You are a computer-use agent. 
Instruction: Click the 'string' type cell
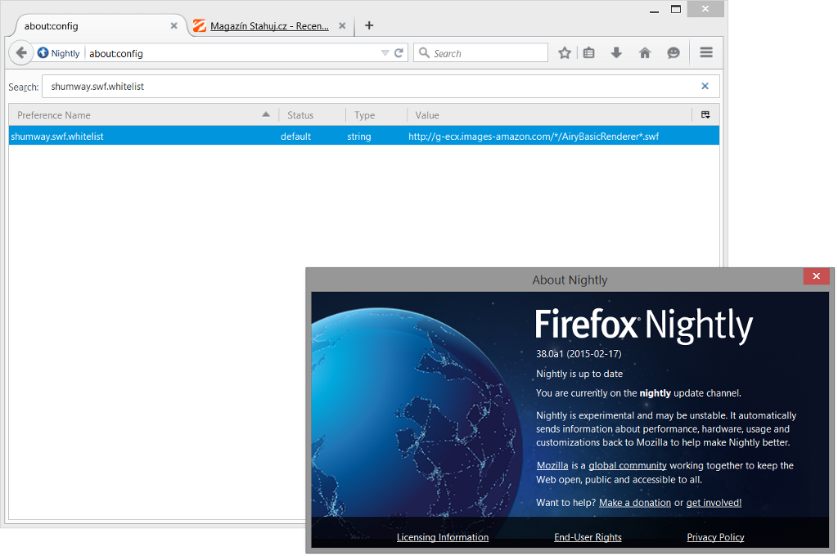click(358, 137)
